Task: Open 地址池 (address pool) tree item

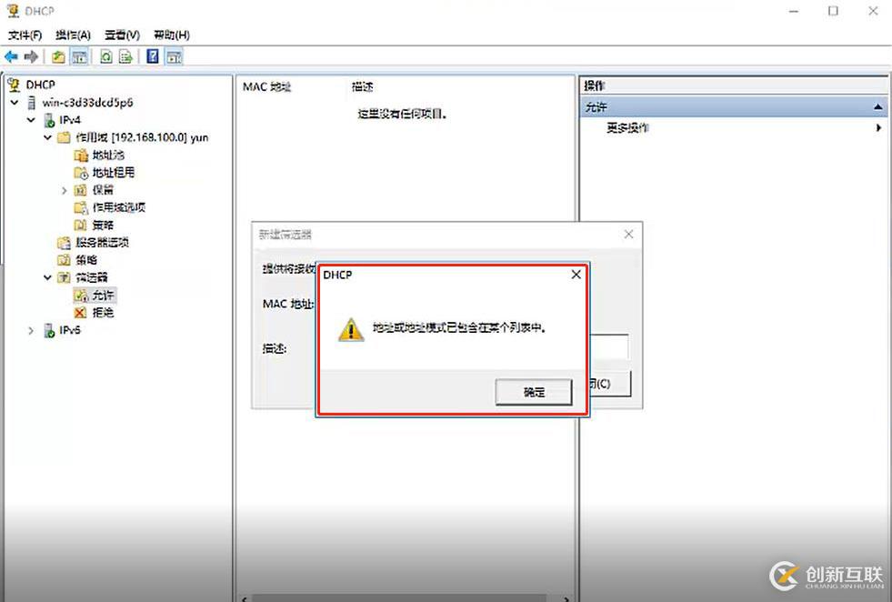Action: click(107, 155)
